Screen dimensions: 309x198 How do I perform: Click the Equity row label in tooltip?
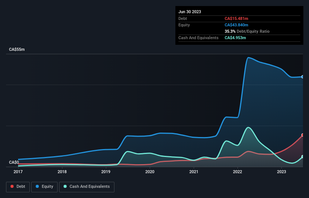tap(184, 25)
